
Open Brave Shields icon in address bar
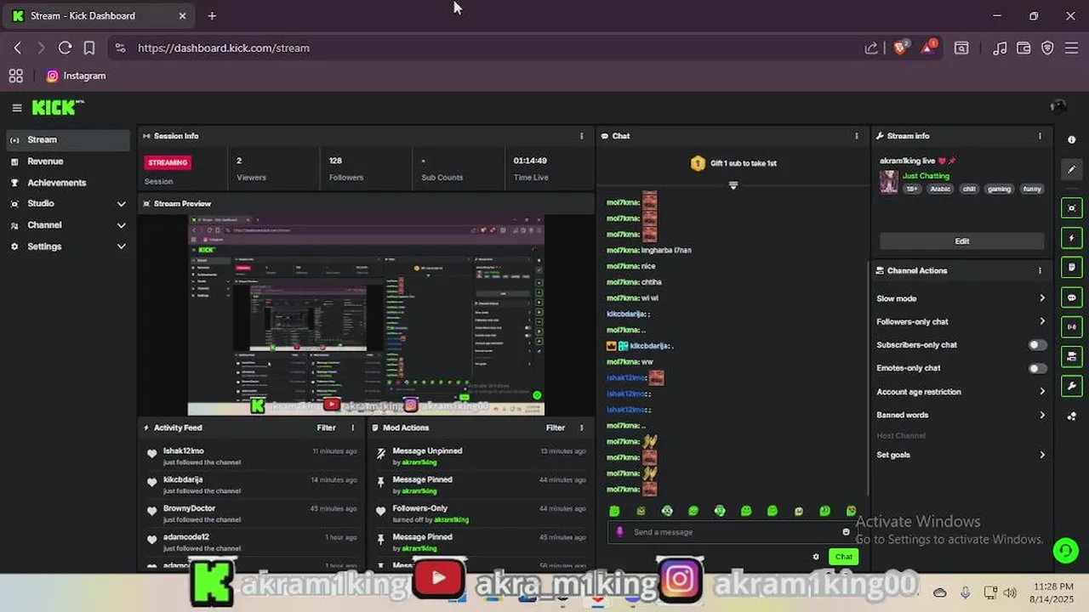pyautogui.click(x=900, y=48)
